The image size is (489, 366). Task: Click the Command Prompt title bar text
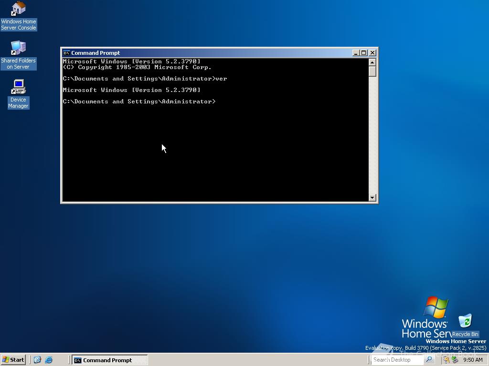(x=96, y=53)
